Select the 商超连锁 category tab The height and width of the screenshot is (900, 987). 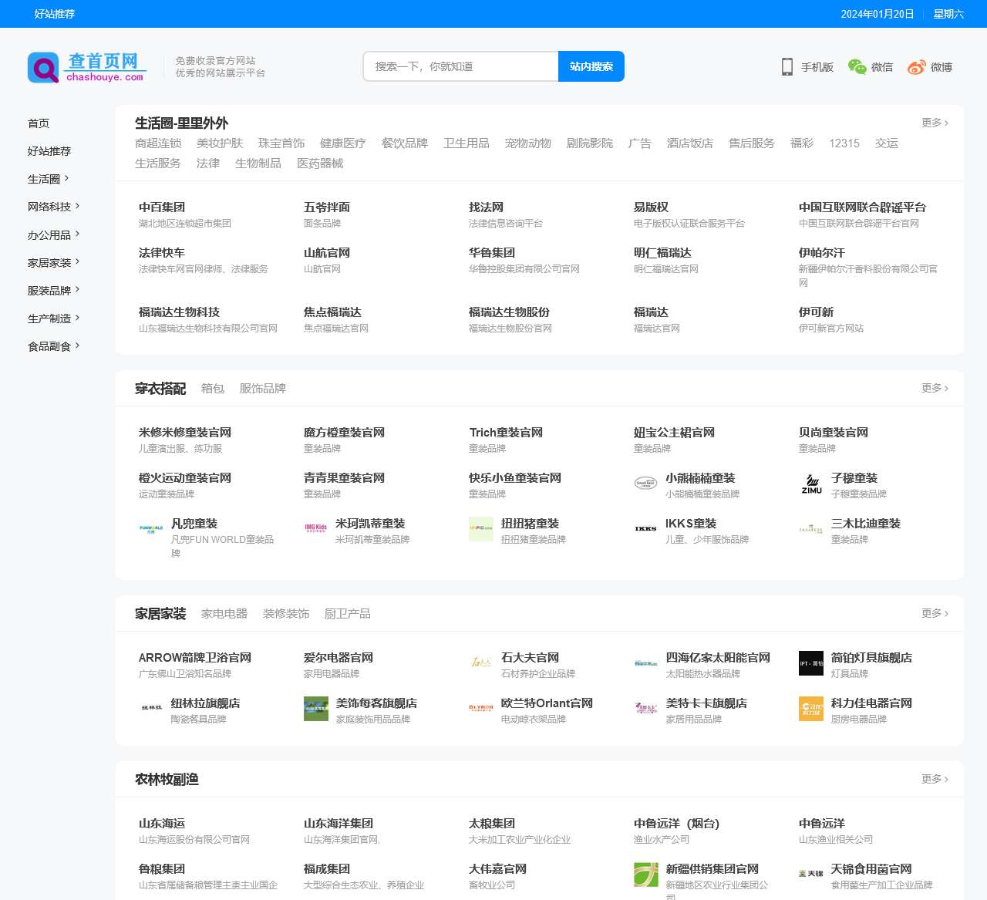click(158, 143)
